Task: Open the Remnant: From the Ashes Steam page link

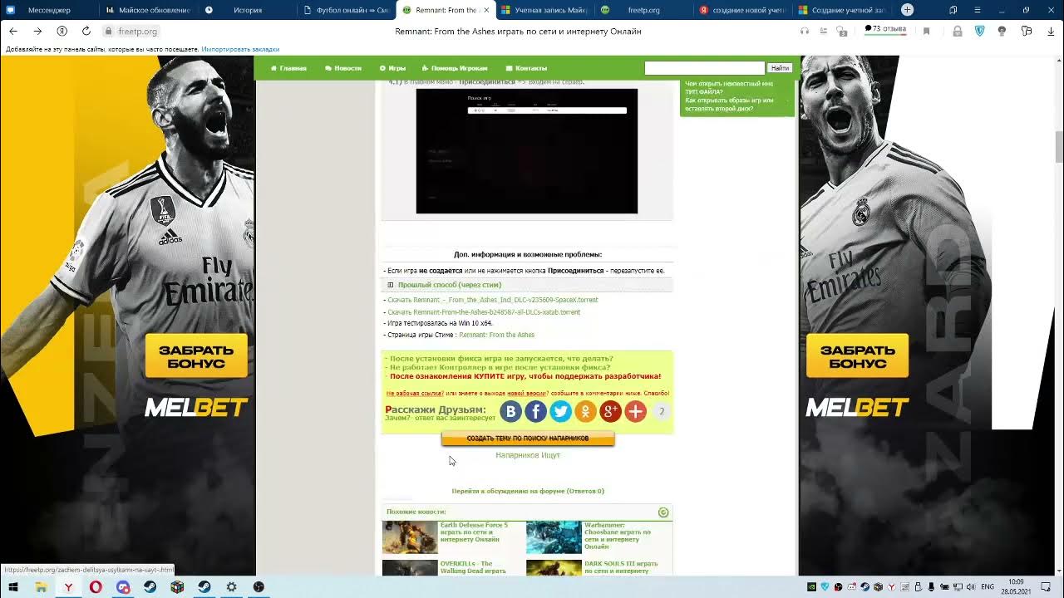Action: click(x=496, y=335)
